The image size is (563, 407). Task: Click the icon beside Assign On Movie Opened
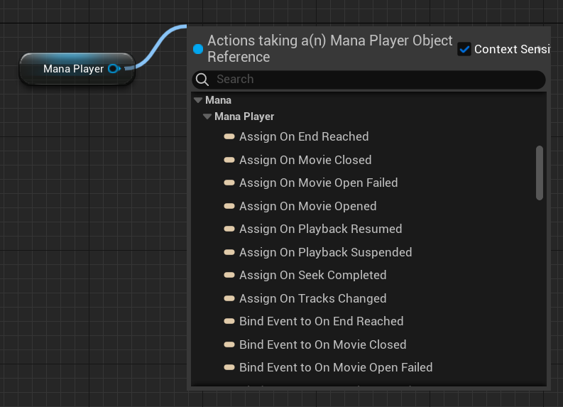coord(229,206)
